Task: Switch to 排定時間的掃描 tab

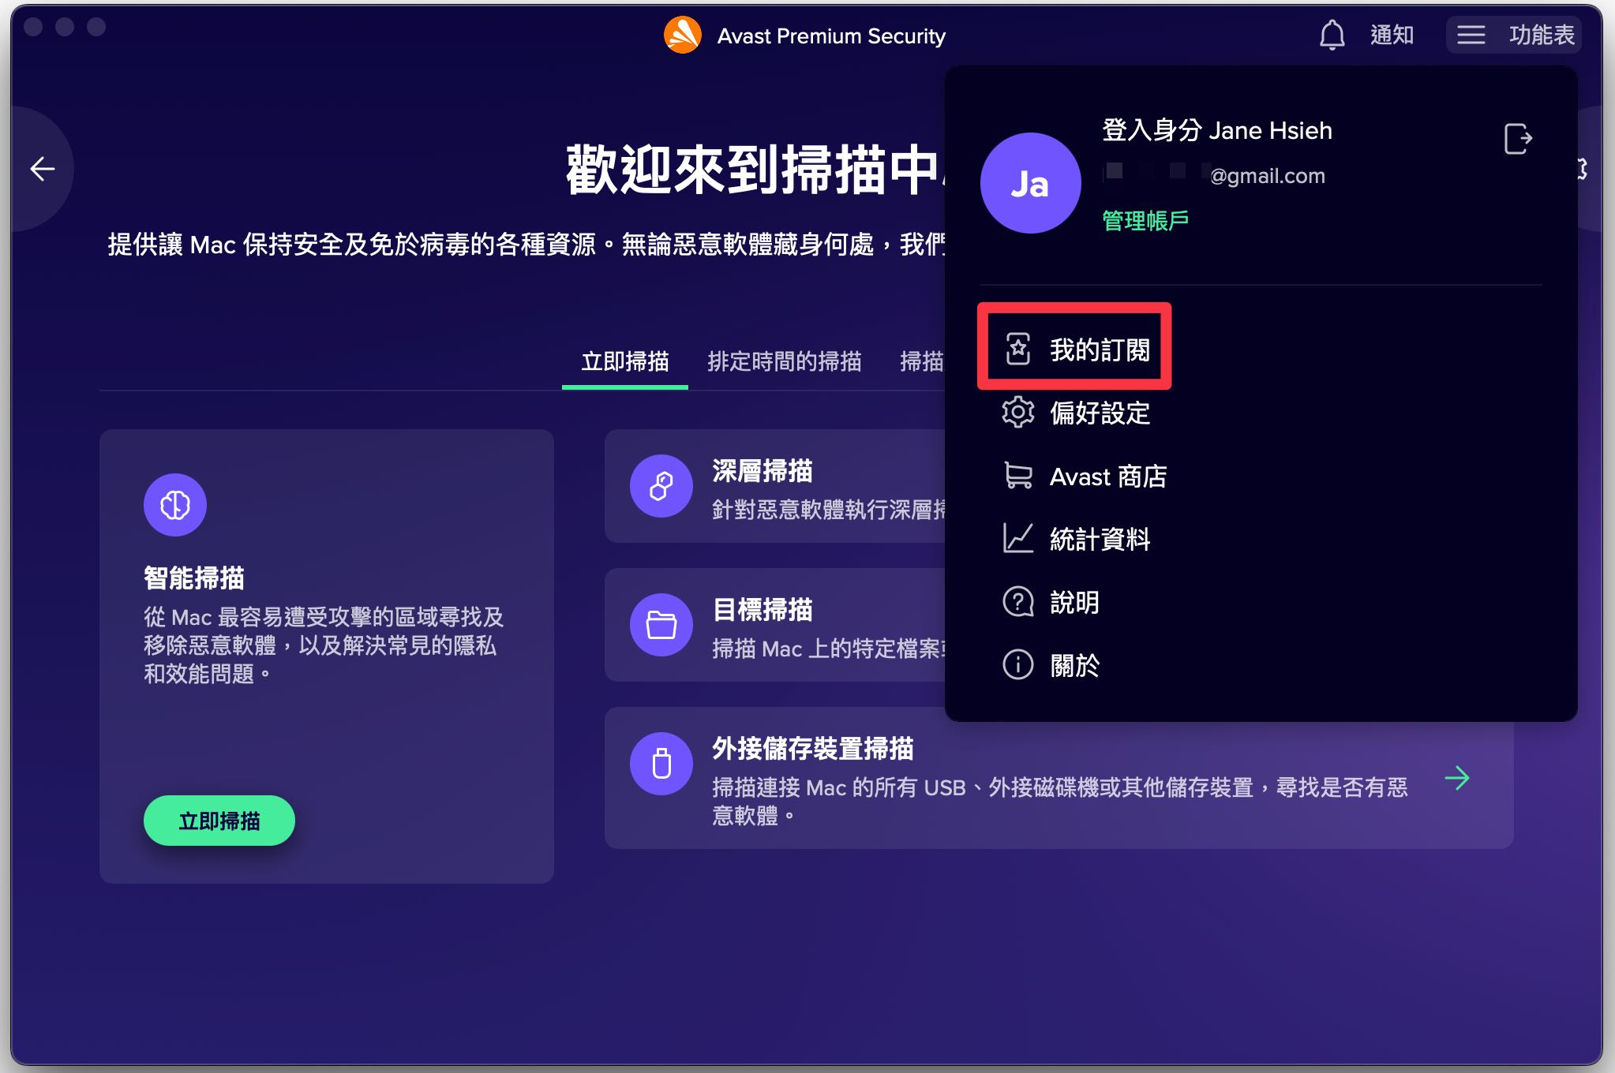Action: coord(785,361)
